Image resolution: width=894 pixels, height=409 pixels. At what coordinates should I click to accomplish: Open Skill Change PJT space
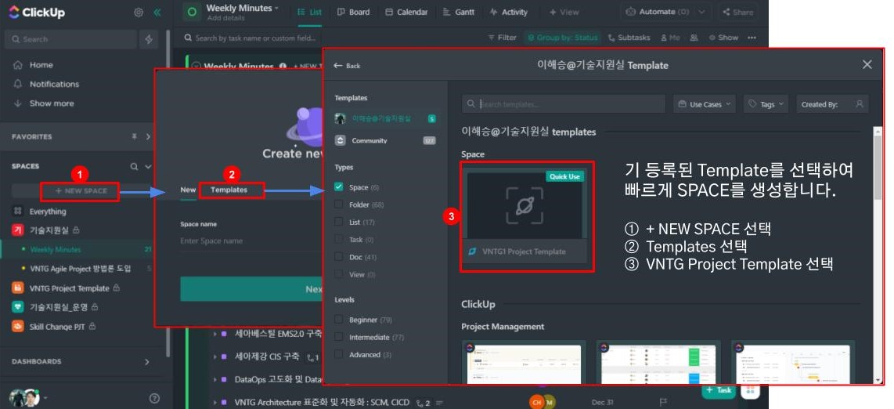(x=56, y=326)
